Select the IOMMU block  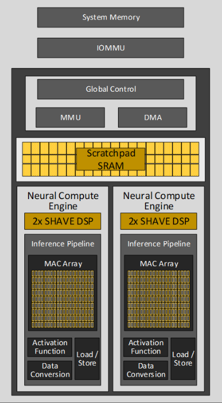coord(110,48)
